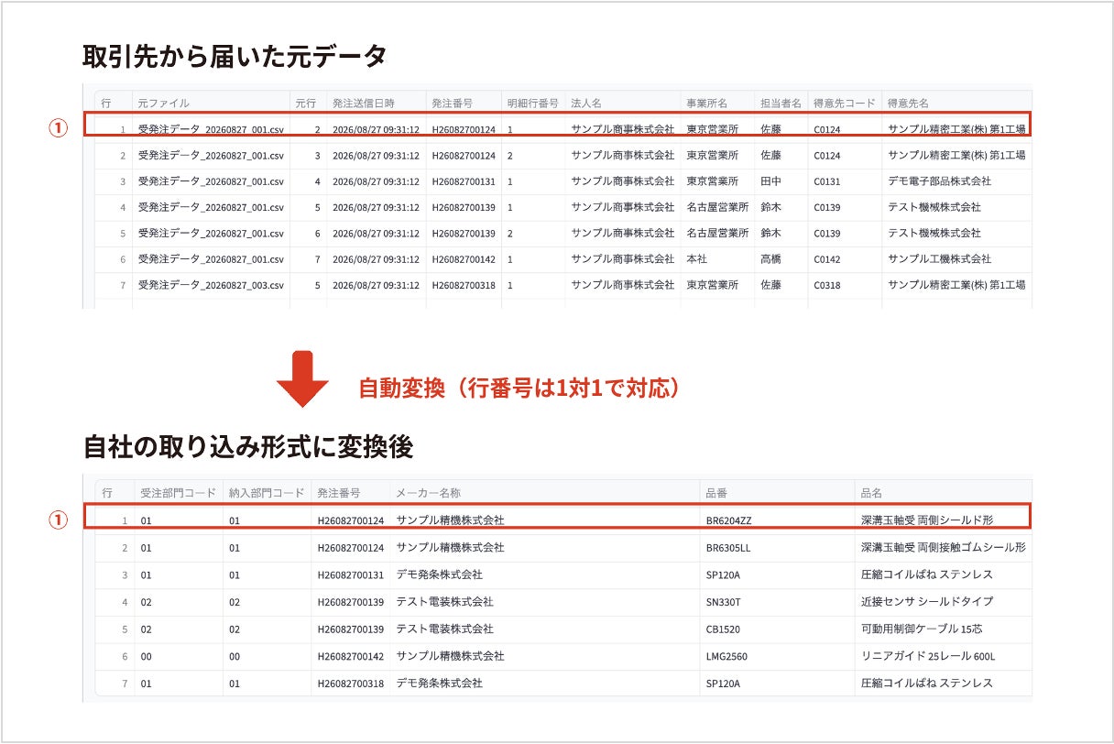Select the 発注送信日時 column header
This screenshot has height=744, width=1114.
click(362, 103)
